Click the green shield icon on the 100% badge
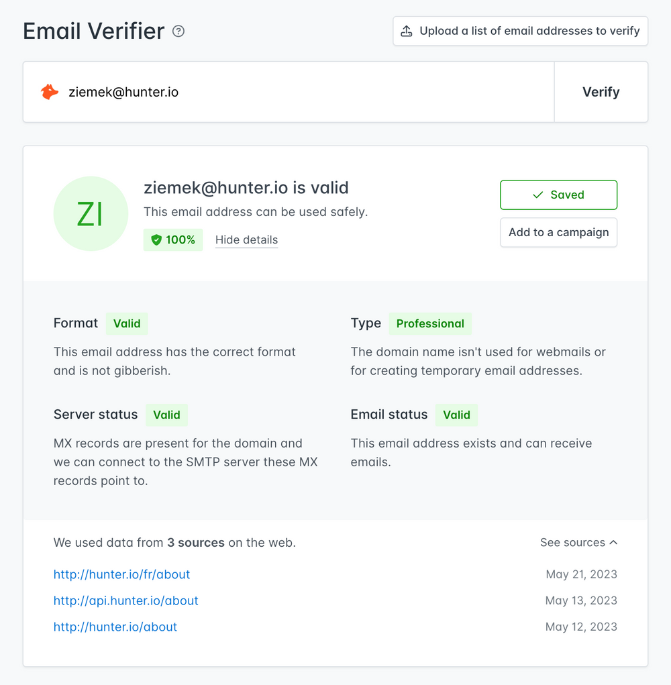Viewport: 671px width, 685px height. click(x=155, y=240)
